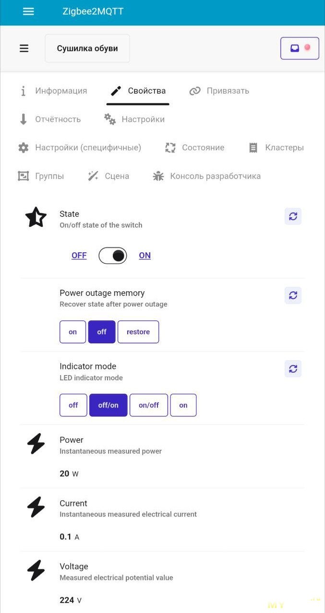Viewport: 325px width, 613px height.
Task: Open the Настройки (специфичные) tab
Action: point(80,148)
